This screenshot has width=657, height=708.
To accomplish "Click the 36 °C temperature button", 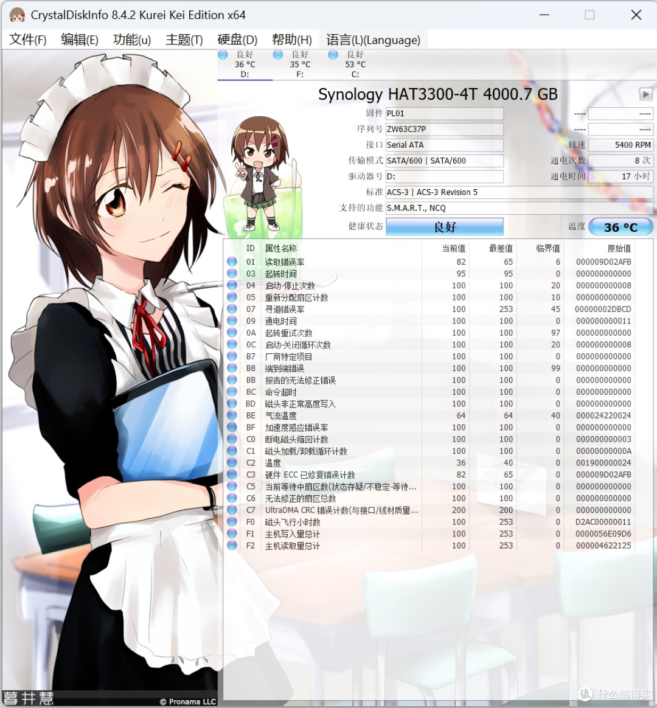I will click(x=621, y=227).
